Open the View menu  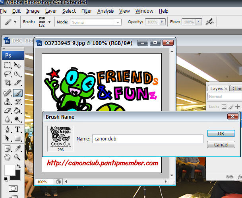124,11
